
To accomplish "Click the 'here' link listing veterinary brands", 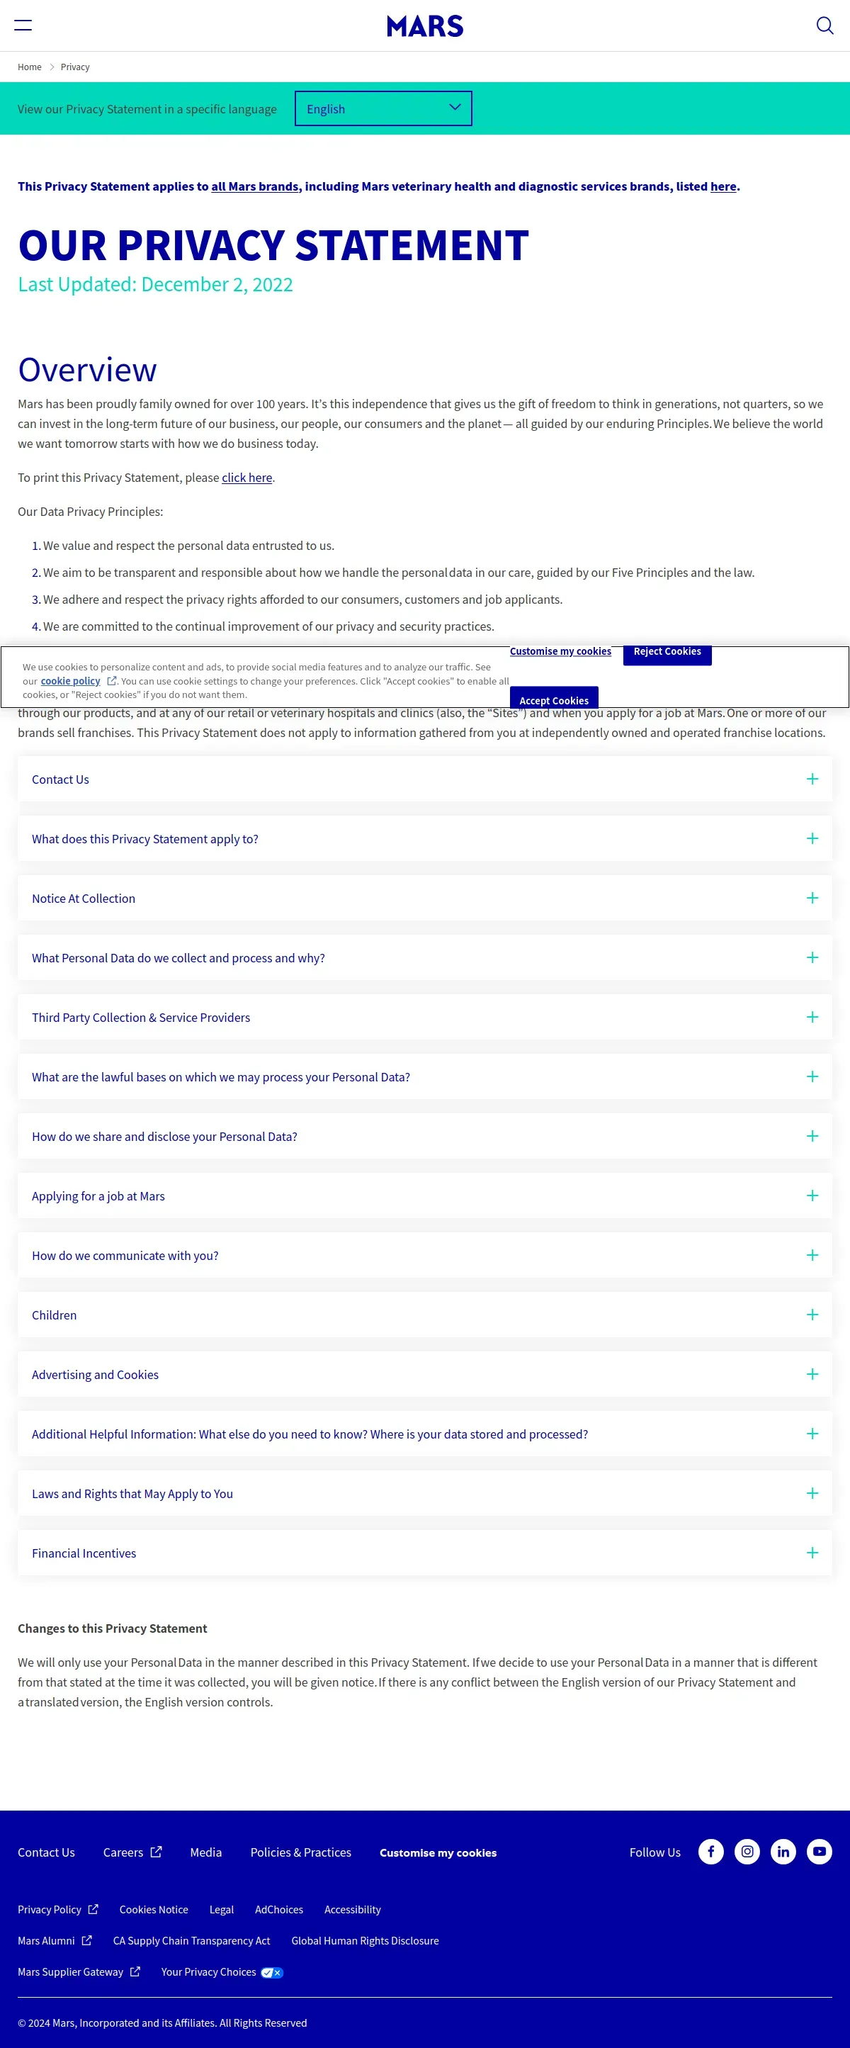I will coord(723,186).
